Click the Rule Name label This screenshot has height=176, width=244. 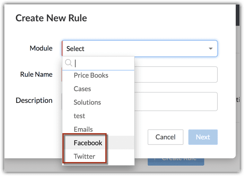tap(36, 74)
